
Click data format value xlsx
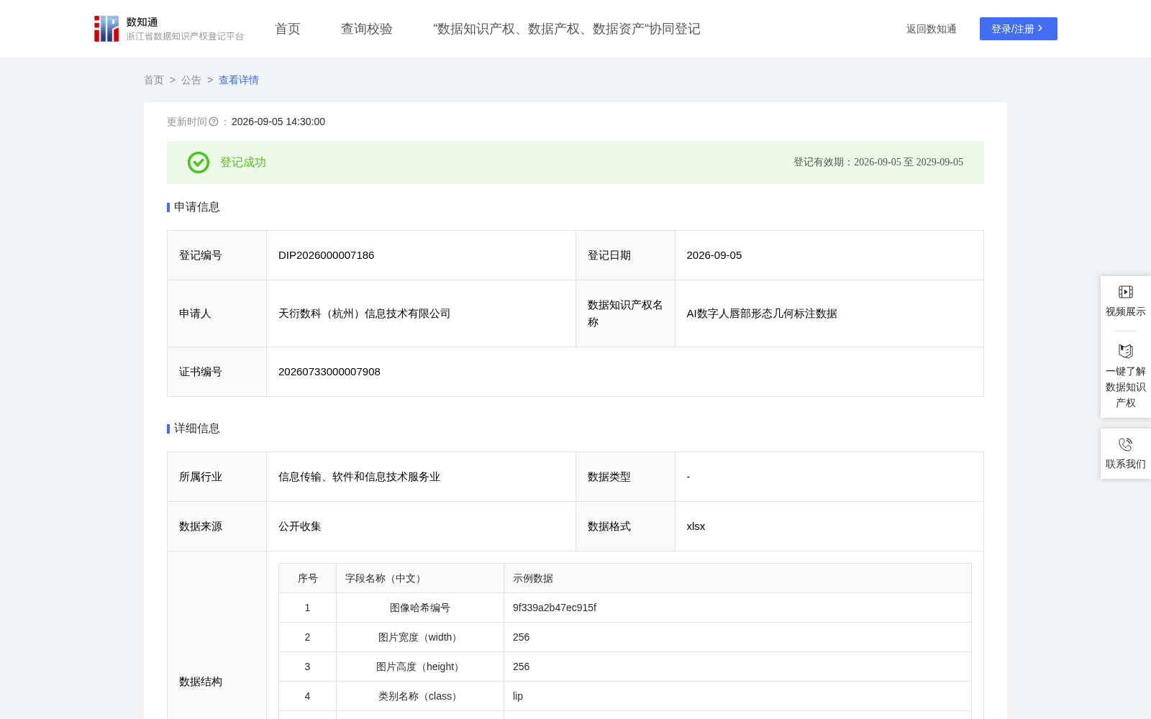tap(696, 526)
